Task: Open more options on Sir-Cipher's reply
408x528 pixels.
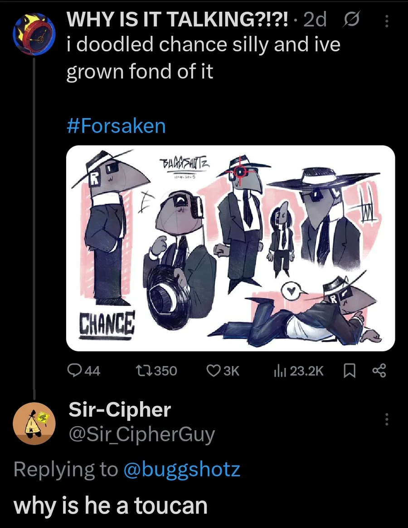Action: coord(386,419)
